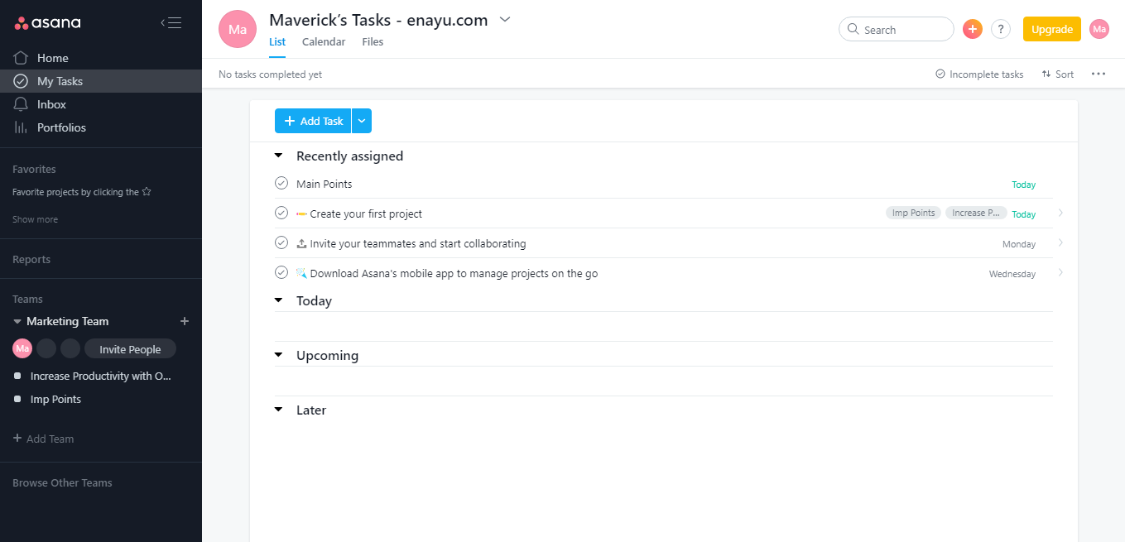The image size is (1125, 542).
Task: Open the Incomplete tasks filter
Action: click(x=979, y=74)
